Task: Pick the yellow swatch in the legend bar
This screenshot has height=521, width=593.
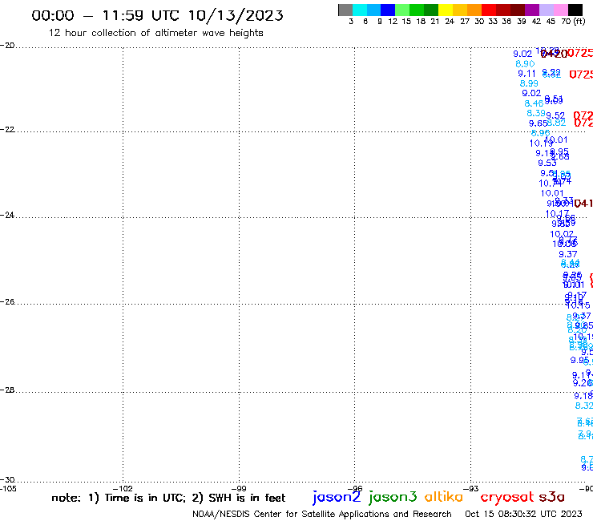Action: pyautogui.click(x=446, y=10)
